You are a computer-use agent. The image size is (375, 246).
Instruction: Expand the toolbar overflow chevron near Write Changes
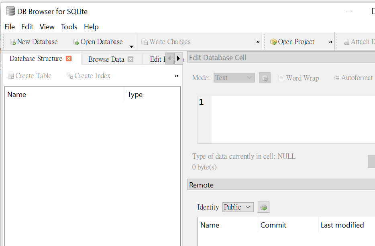tap(259, 42)
